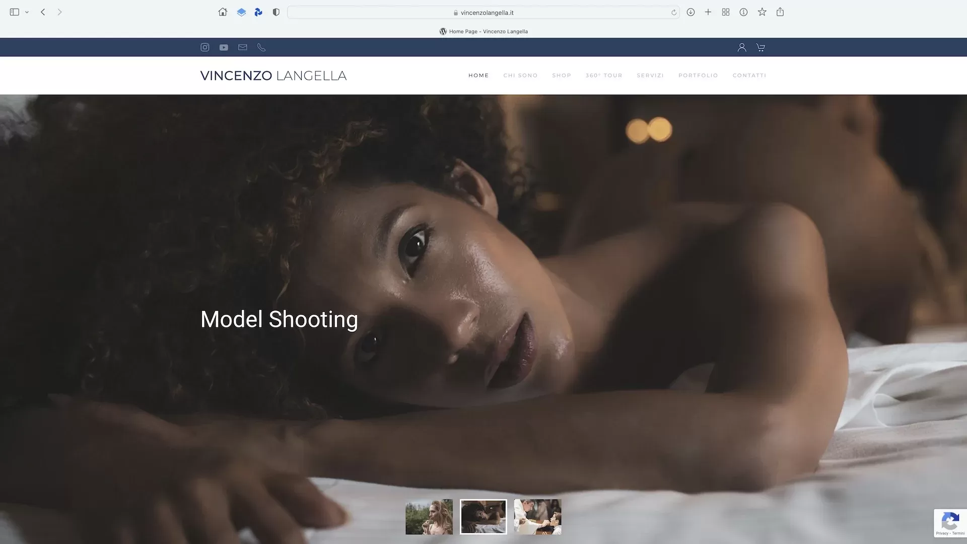
Task: Click the email envelope icon
Action: click(243, 47)
